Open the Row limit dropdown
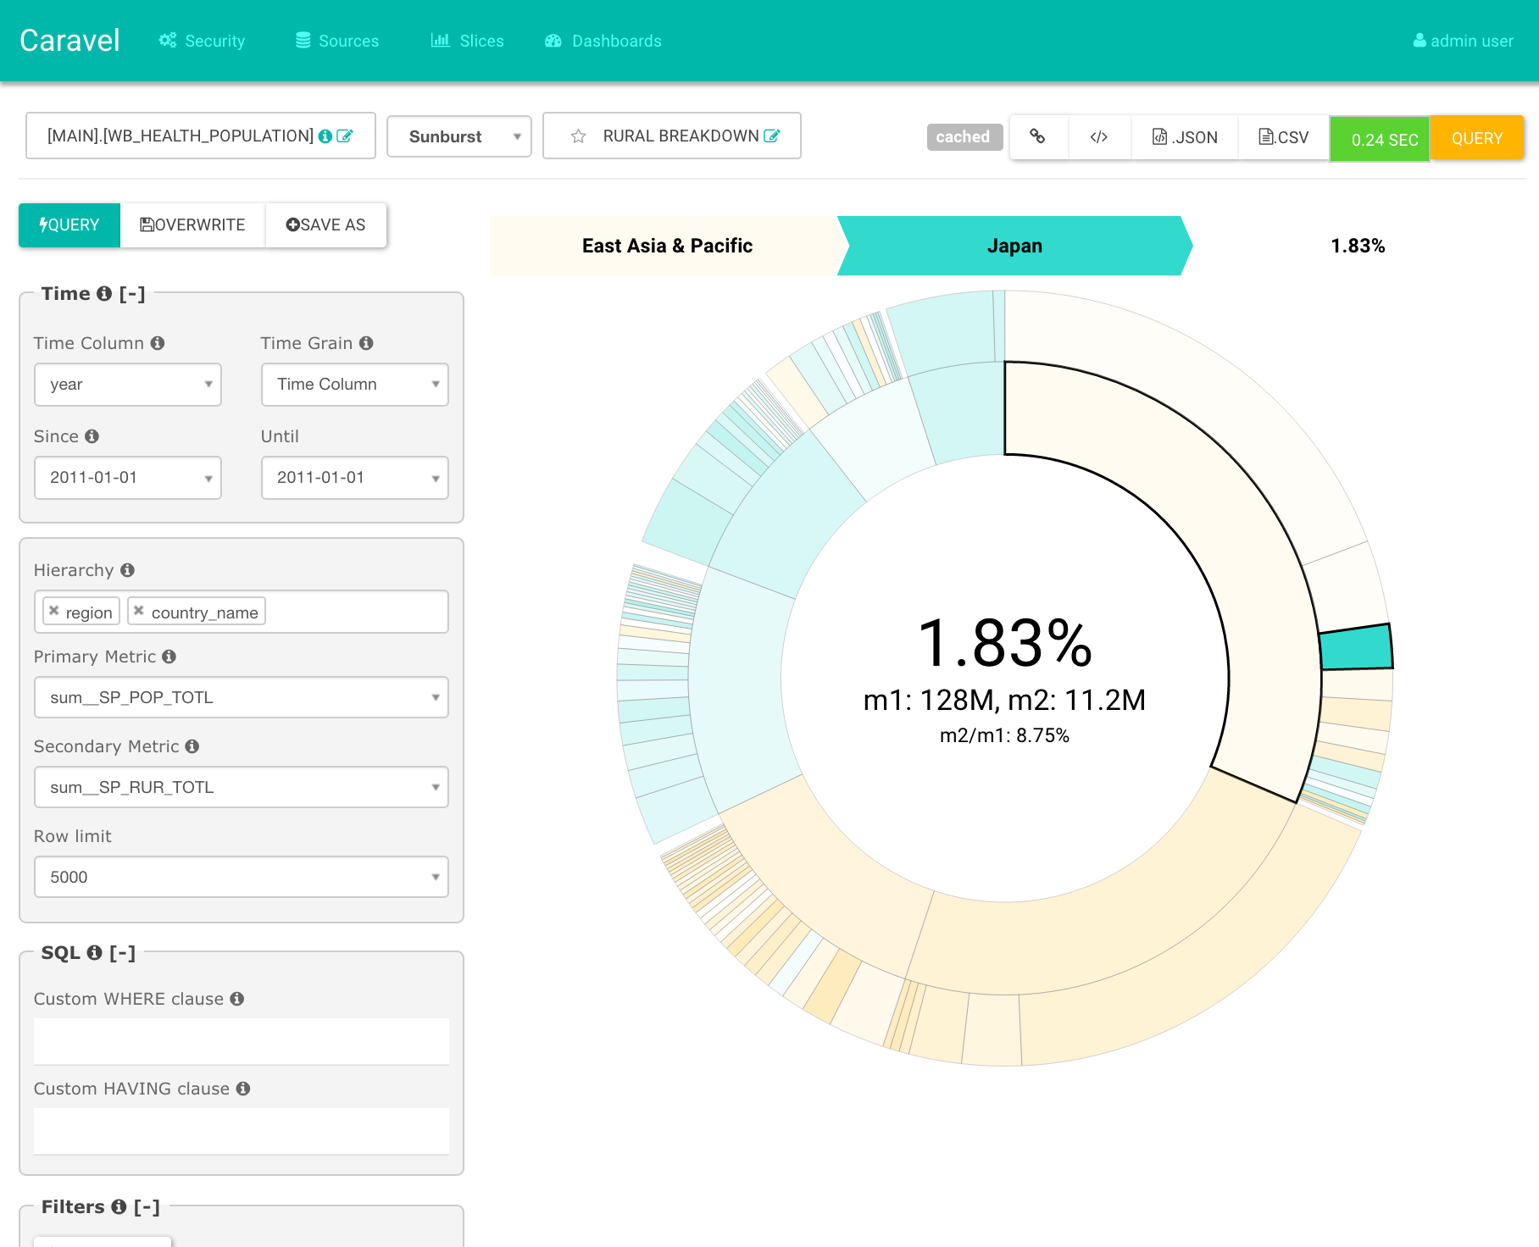1539x1247 pixels. pos(242,877)
